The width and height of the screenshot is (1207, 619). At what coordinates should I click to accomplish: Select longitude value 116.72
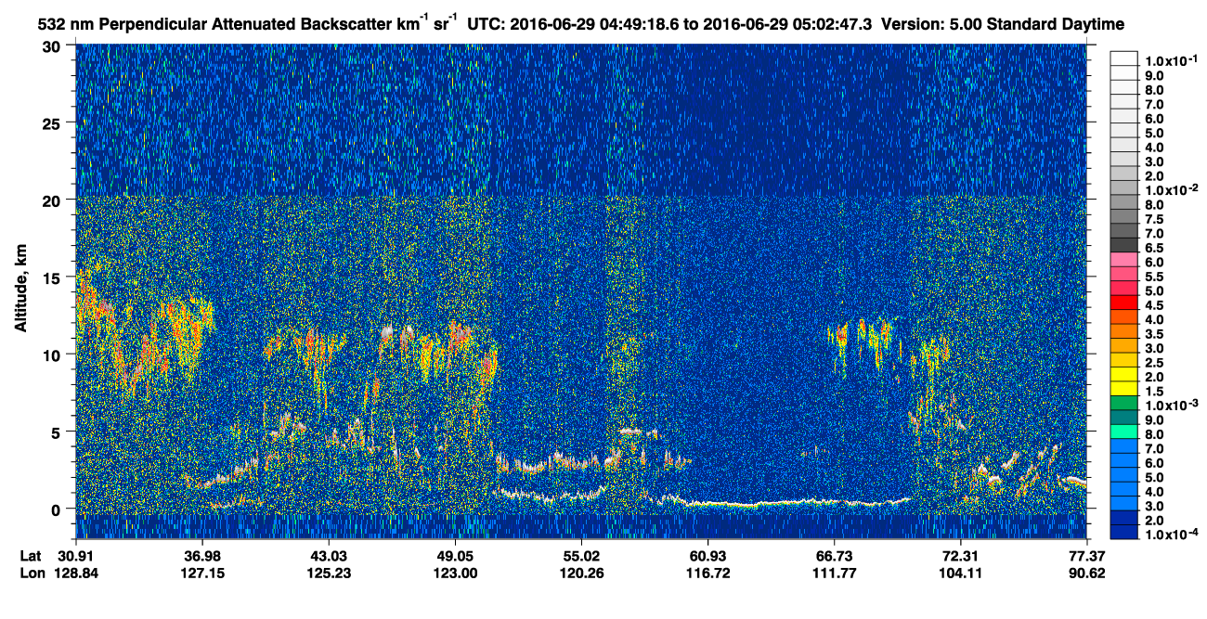[707, 574]
